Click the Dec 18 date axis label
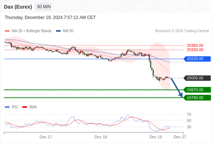This screenshot has width=212, height=143. (101, 137)
